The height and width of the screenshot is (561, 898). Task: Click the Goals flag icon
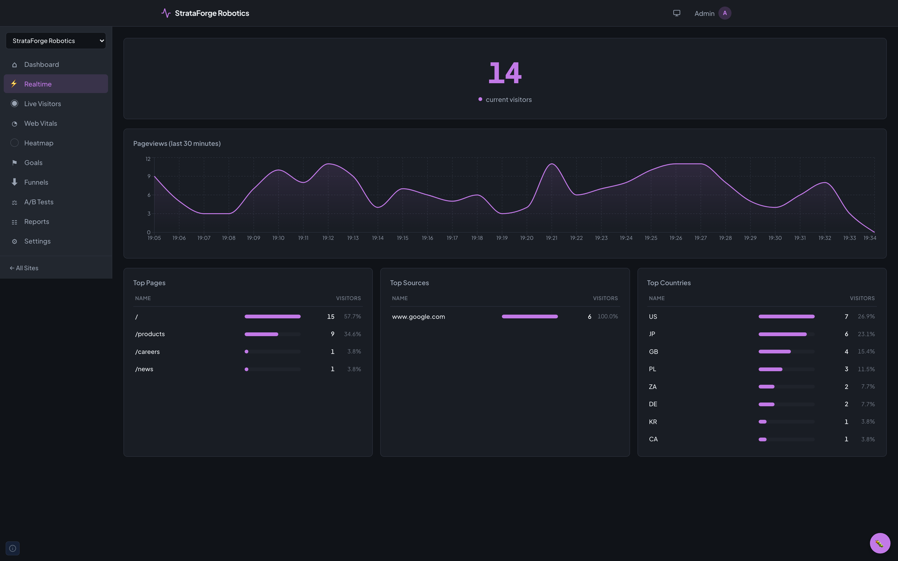coord(14,163)
